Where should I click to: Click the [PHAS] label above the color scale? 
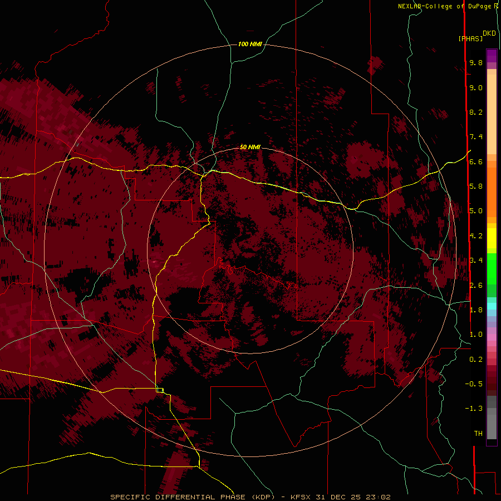click(470, 38)
